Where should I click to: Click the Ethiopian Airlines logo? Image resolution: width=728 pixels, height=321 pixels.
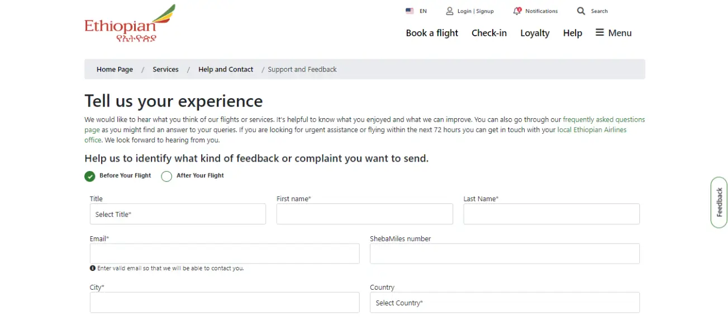click(x=130, y=23)
